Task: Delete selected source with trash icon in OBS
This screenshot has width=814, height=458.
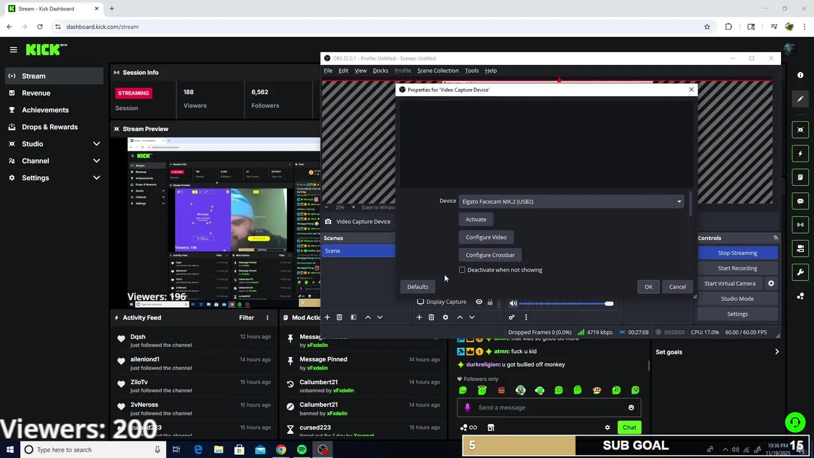Action: point(431,317)
